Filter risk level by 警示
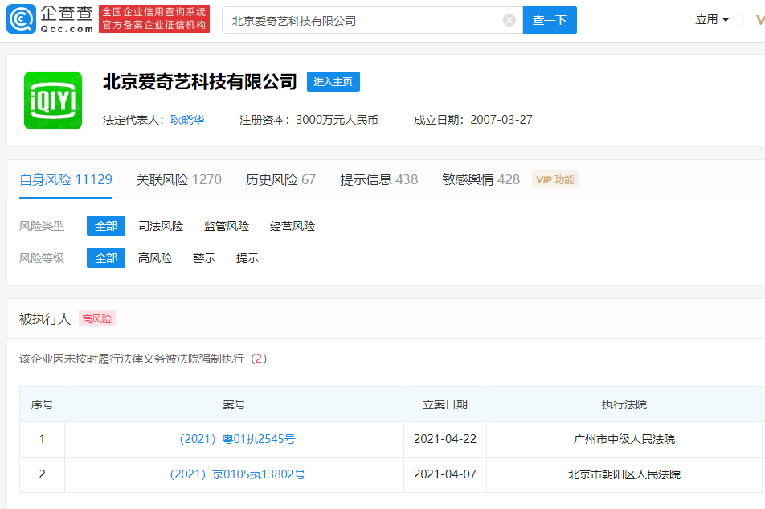This screenshot has width=765, height=509. [x=204, y=258]
